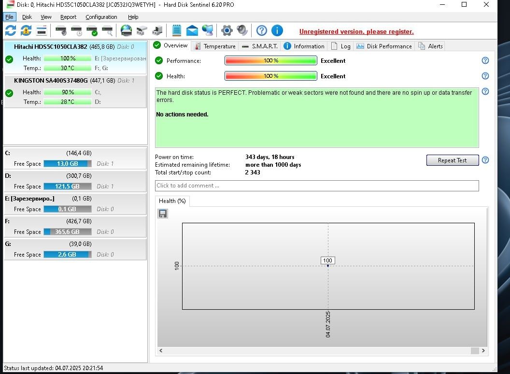
Task: Click the blue Refresh arrows toolbar icon
Action: click(x=11, y=31)
